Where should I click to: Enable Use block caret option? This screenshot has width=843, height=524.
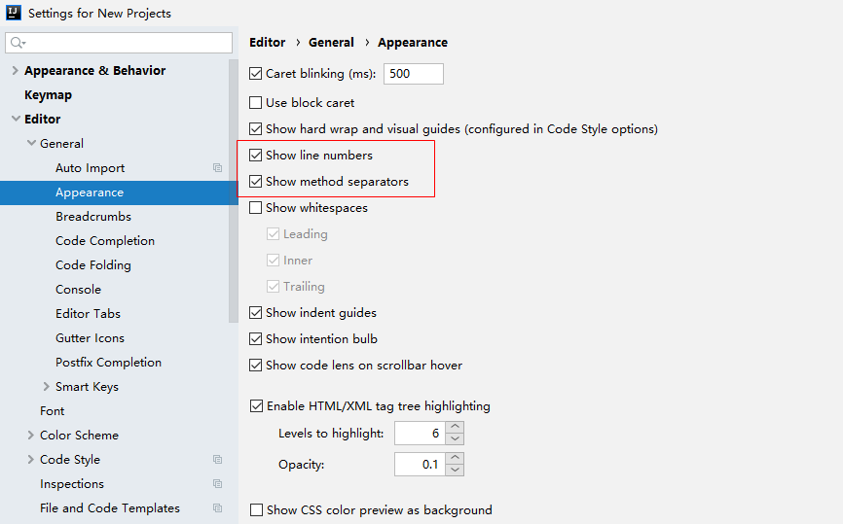click(x=256, y=103)
